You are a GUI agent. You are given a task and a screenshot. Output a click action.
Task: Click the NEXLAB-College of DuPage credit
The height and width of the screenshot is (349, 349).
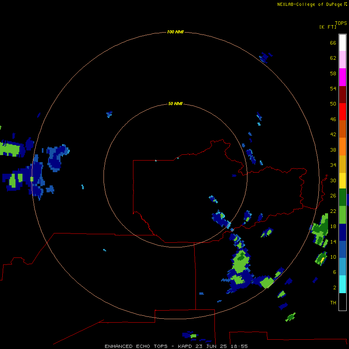coord(312,4)
